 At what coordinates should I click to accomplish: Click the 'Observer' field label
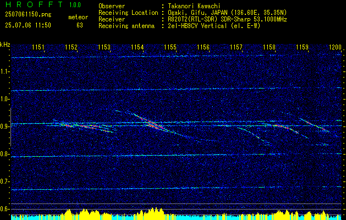point(112,6)
